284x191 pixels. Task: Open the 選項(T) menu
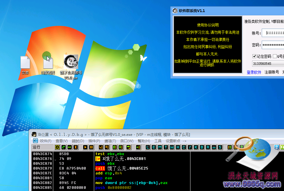110,141
